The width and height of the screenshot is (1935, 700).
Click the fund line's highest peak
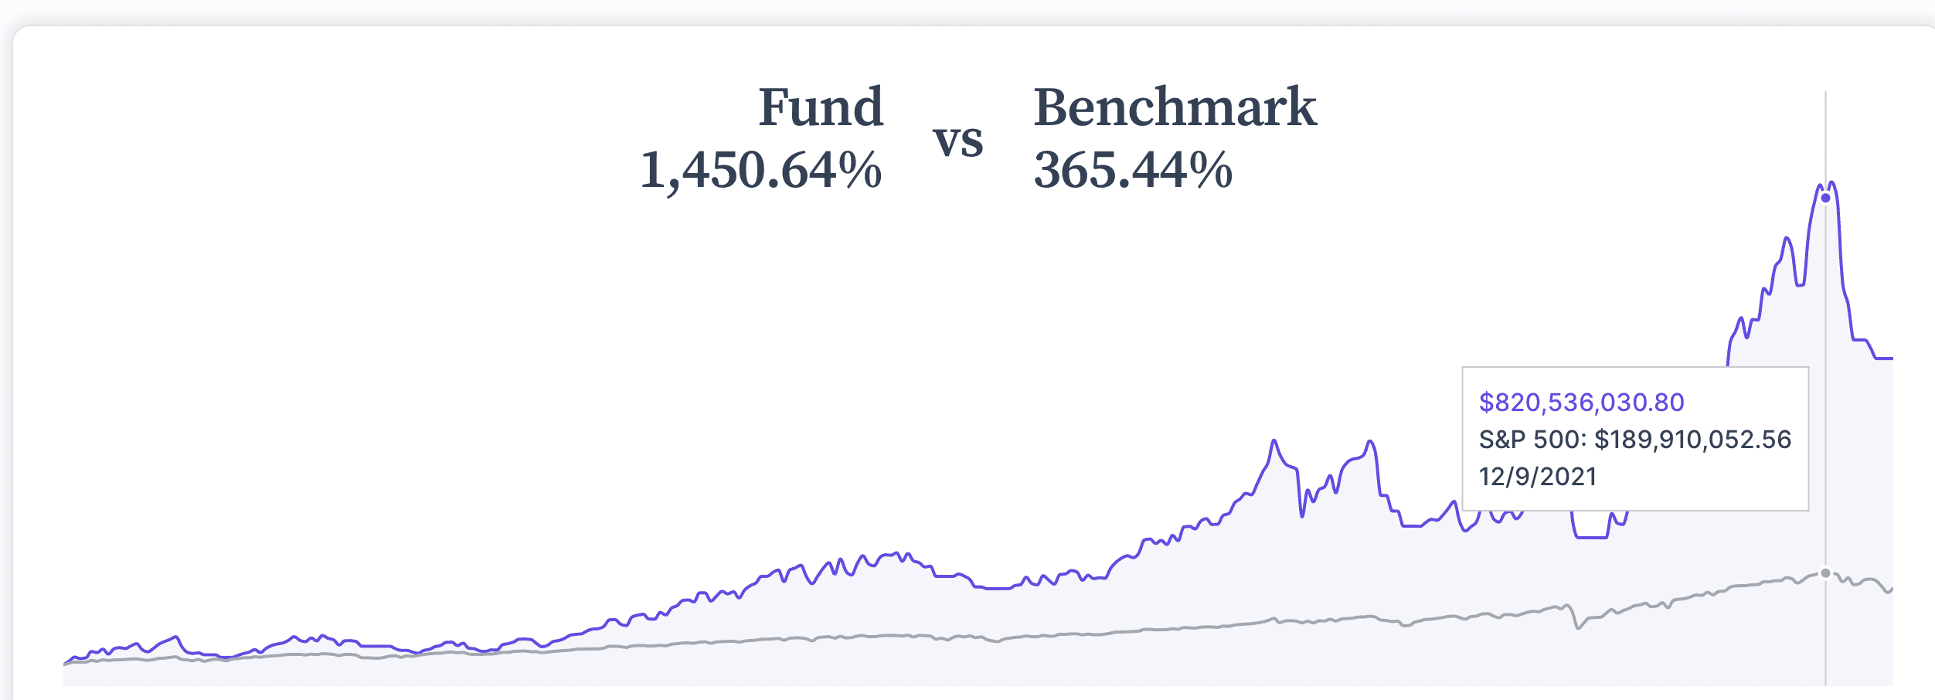1832,184
